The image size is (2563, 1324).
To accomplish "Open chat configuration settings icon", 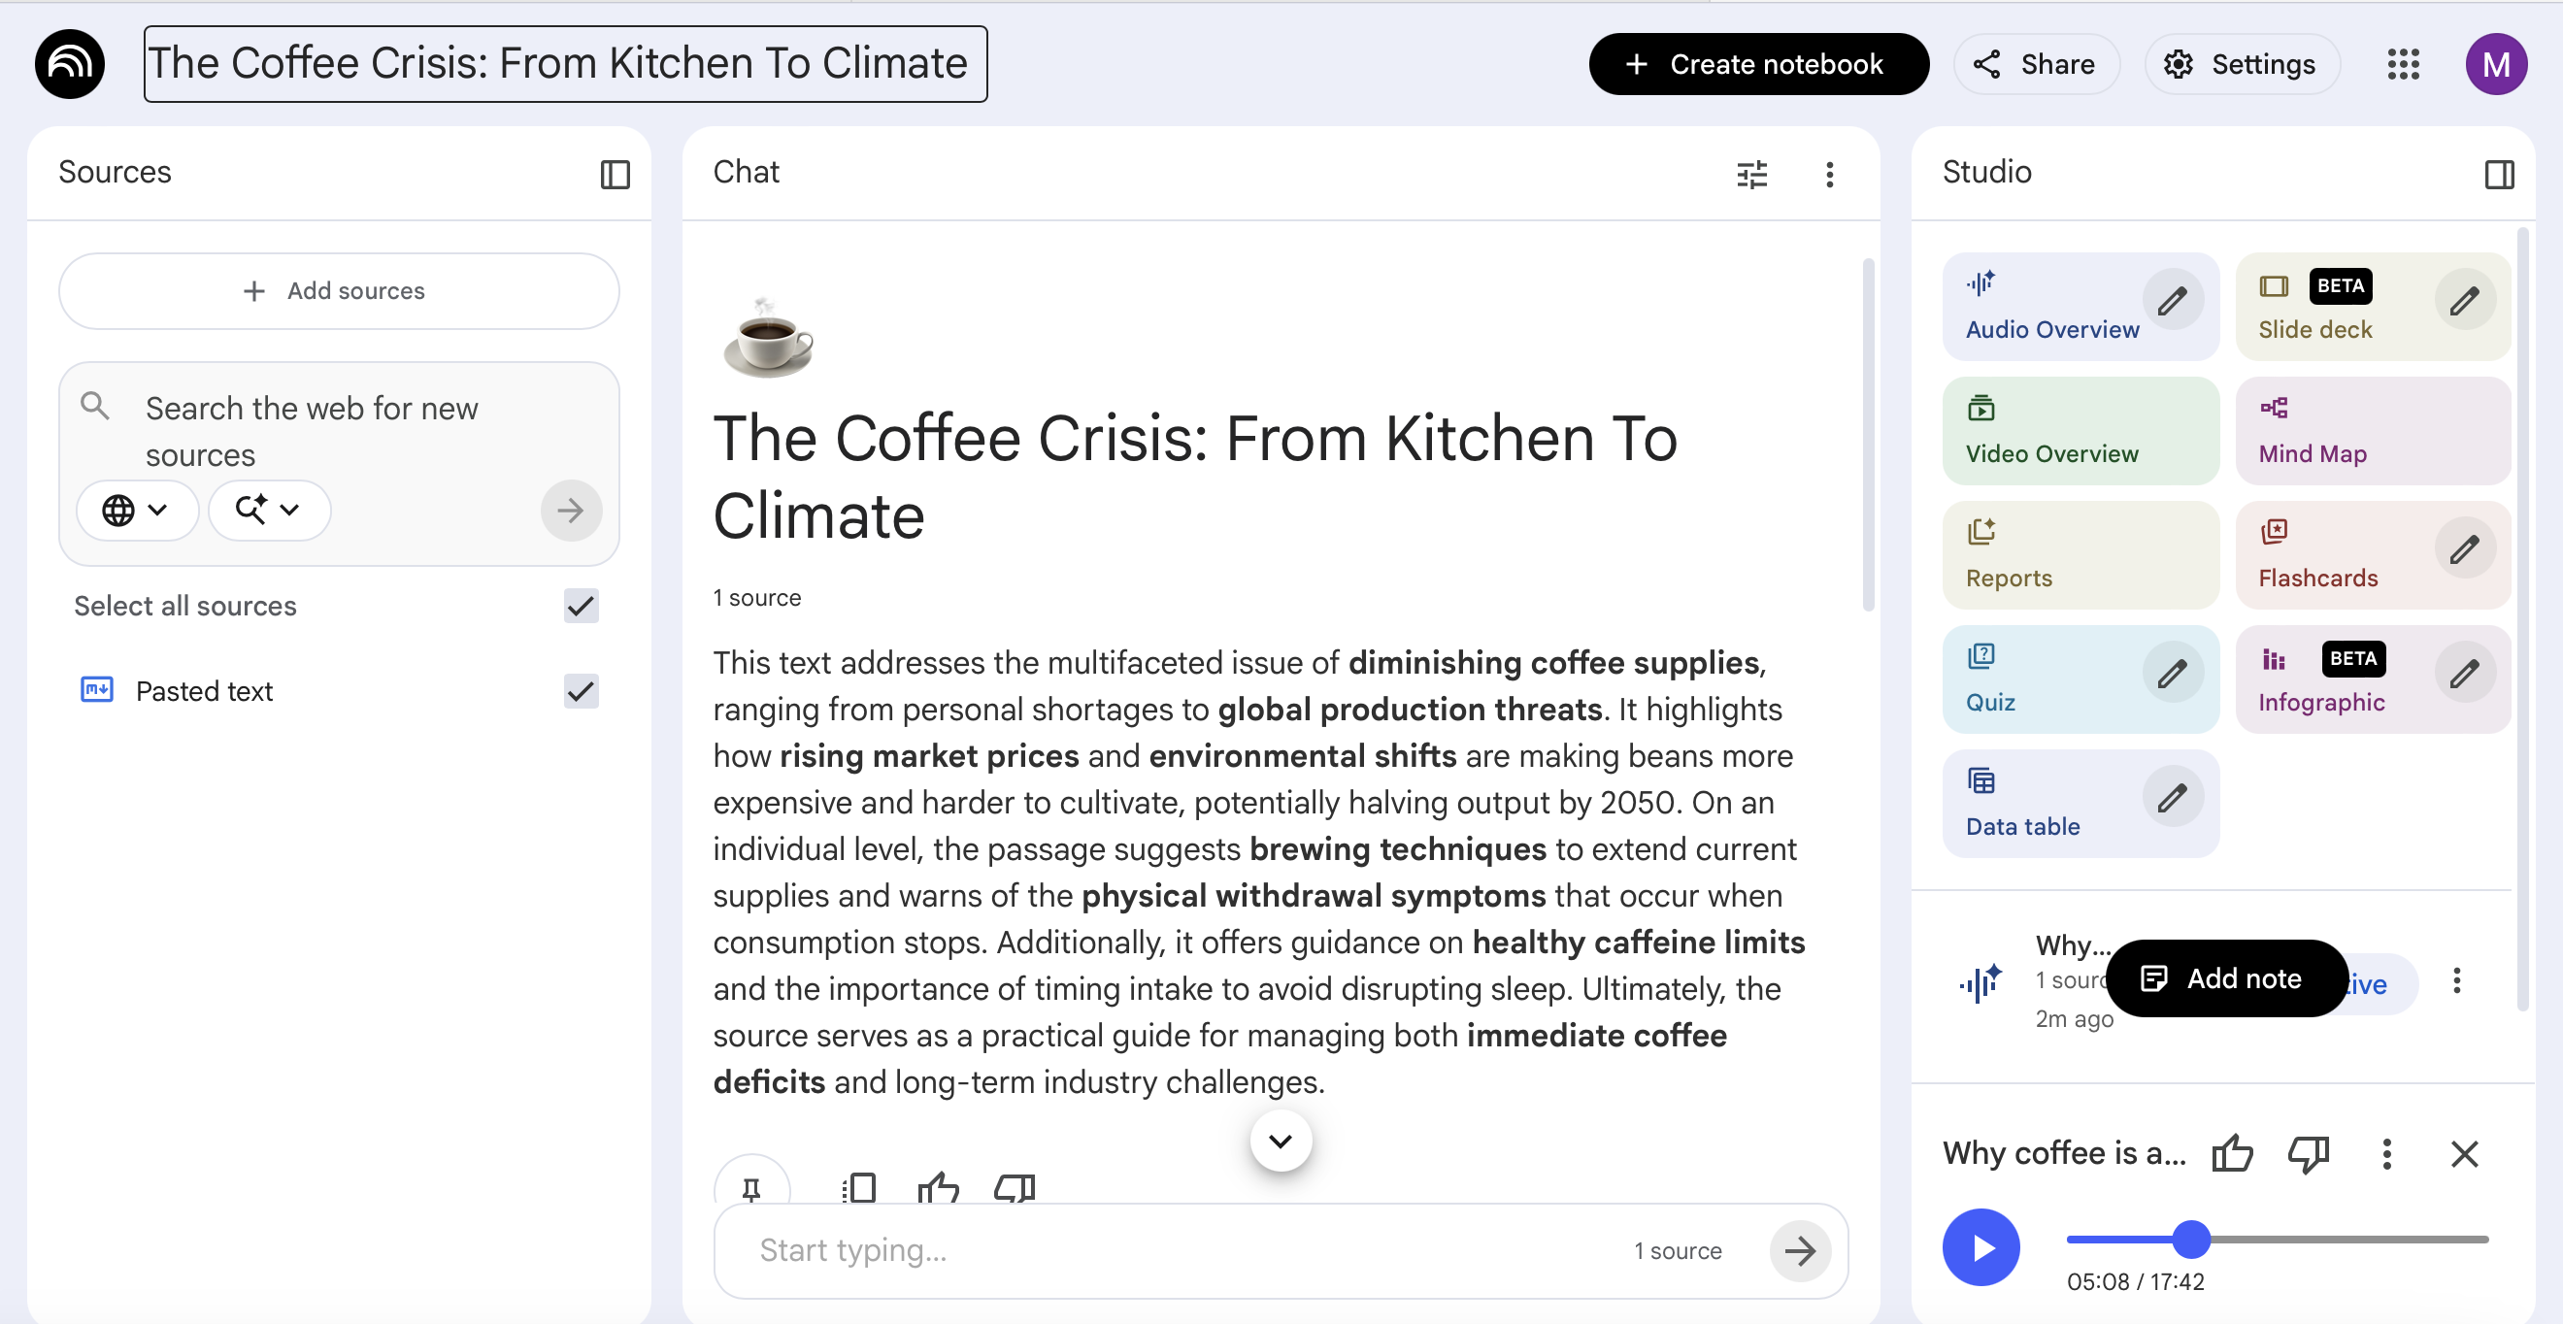I will coord(1751,174).
